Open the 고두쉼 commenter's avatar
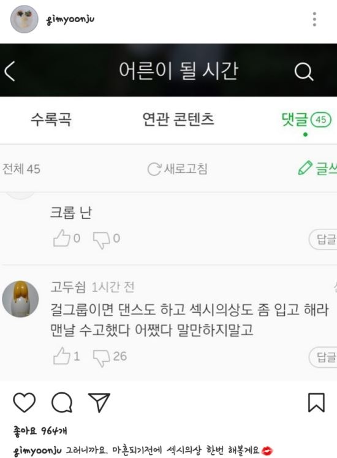Screen dimensions: 337x458 coord(20,299)
